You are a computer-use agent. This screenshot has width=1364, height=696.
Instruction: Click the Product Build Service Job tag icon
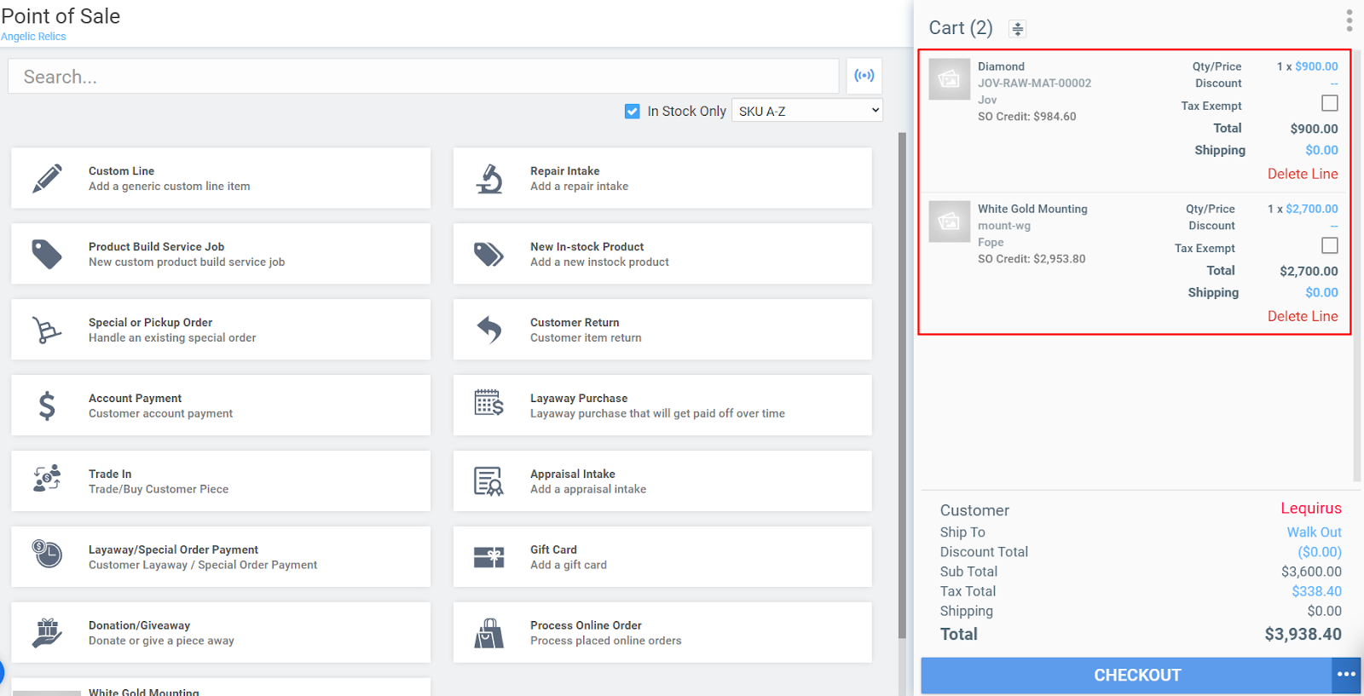pos(47,254)
